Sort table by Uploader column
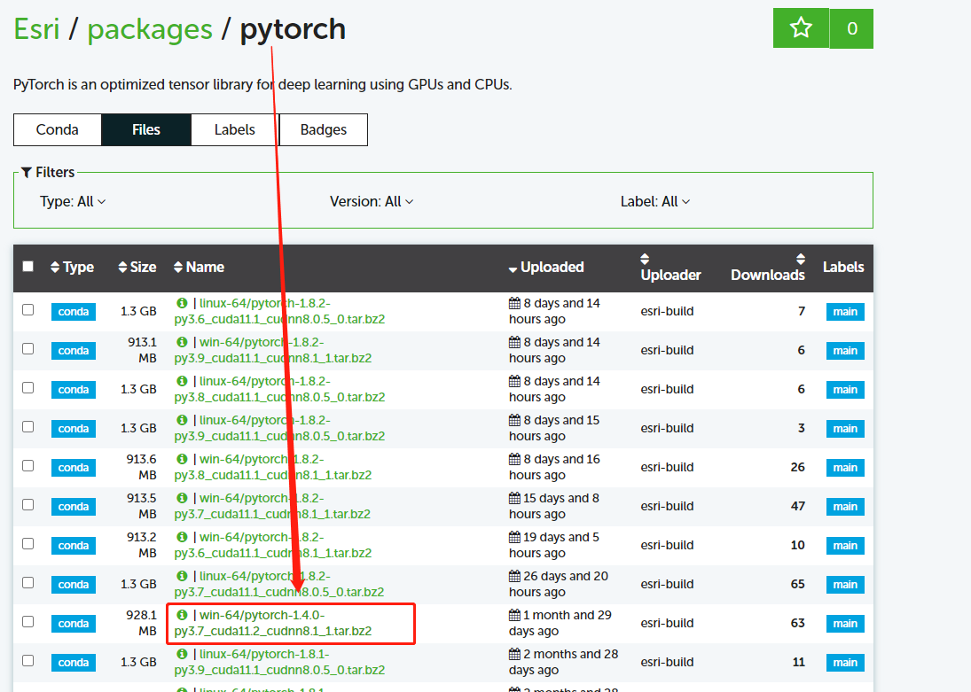This screenshot has height=692, width=971. click(x=670, y=268)
